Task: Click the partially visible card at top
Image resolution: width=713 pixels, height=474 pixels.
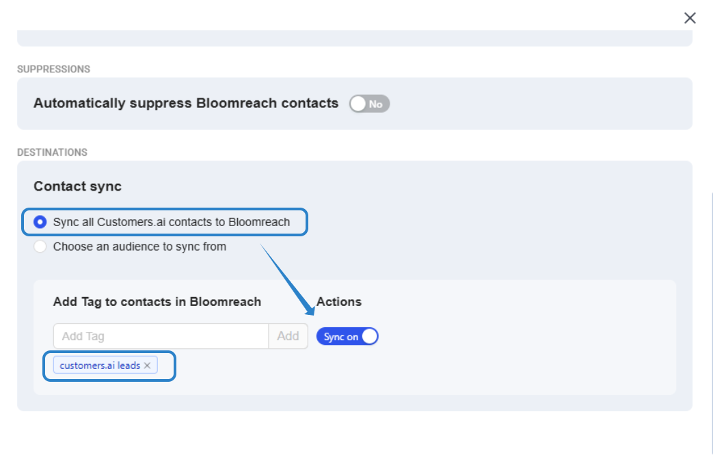Action: (x=354, y=38)
